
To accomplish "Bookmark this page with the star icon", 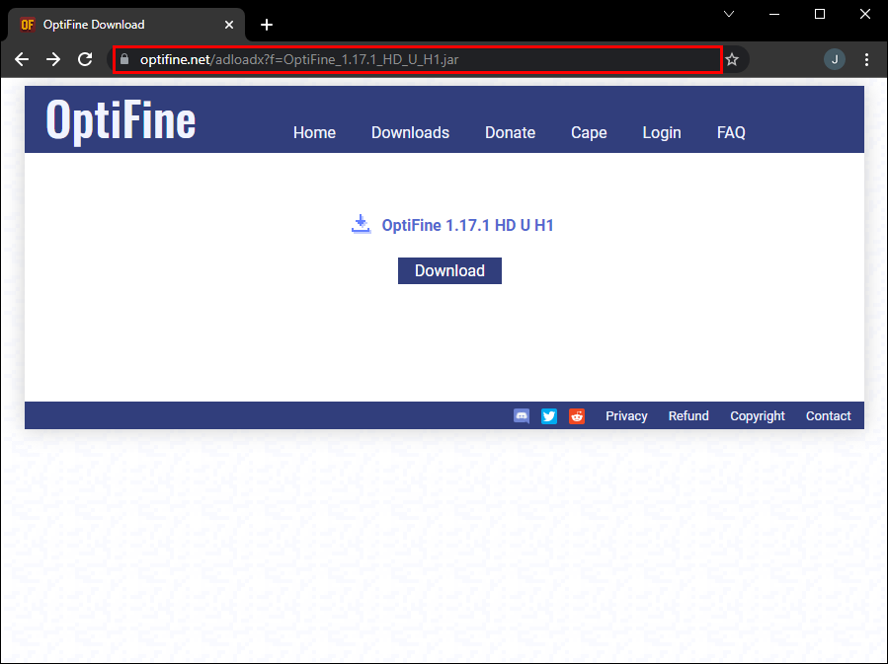I will pos(732,59).
